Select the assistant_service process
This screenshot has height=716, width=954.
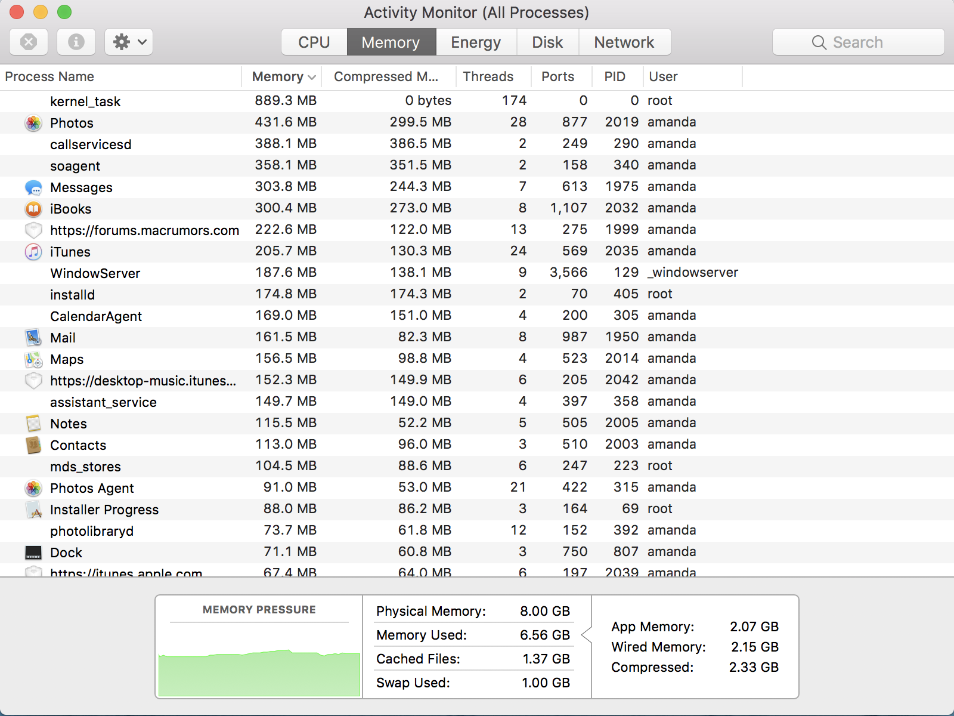pyautogui.click(x=477, y=402)
